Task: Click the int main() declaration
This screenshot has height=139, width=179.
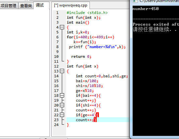Action: click(x=78, y=22)
